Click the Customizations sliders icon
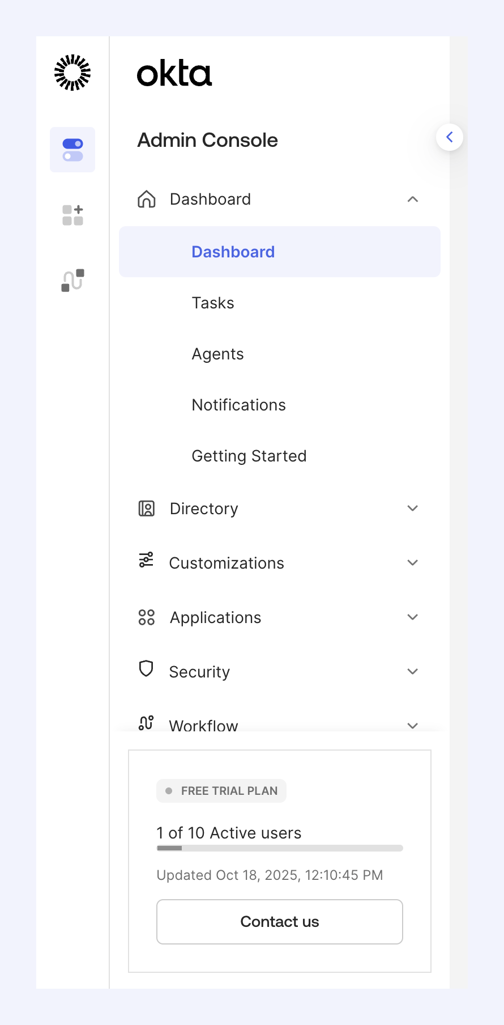The width and height of the screenshot is (504, 1025). click(147, 560)
